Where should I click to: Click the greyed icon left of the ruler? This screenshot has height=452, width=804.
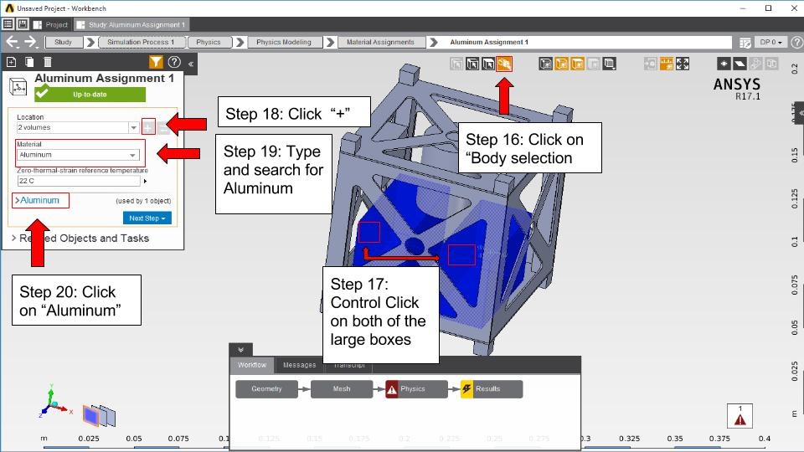coord(650,64)
